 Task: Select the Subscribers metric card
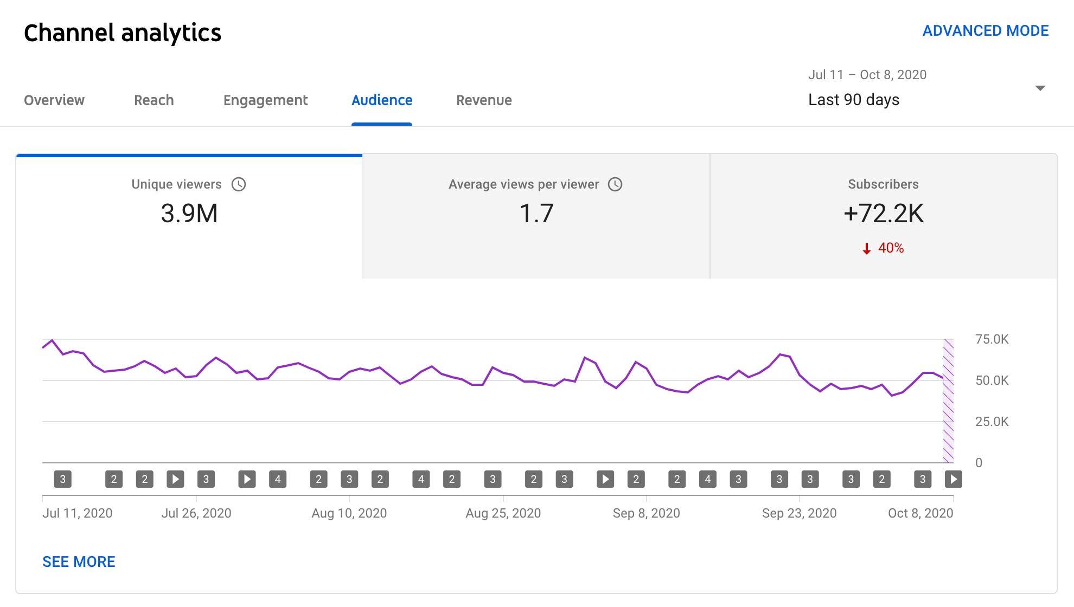coord(883,217)
